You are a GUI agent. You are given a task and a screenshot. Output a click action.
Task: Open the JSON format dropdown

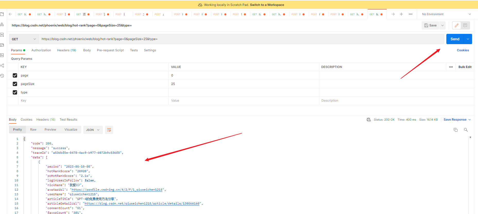(x=93, y=130)
